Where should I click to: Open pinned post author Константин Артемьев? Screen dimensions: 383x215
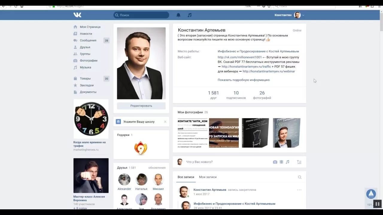tap(210, 190)
